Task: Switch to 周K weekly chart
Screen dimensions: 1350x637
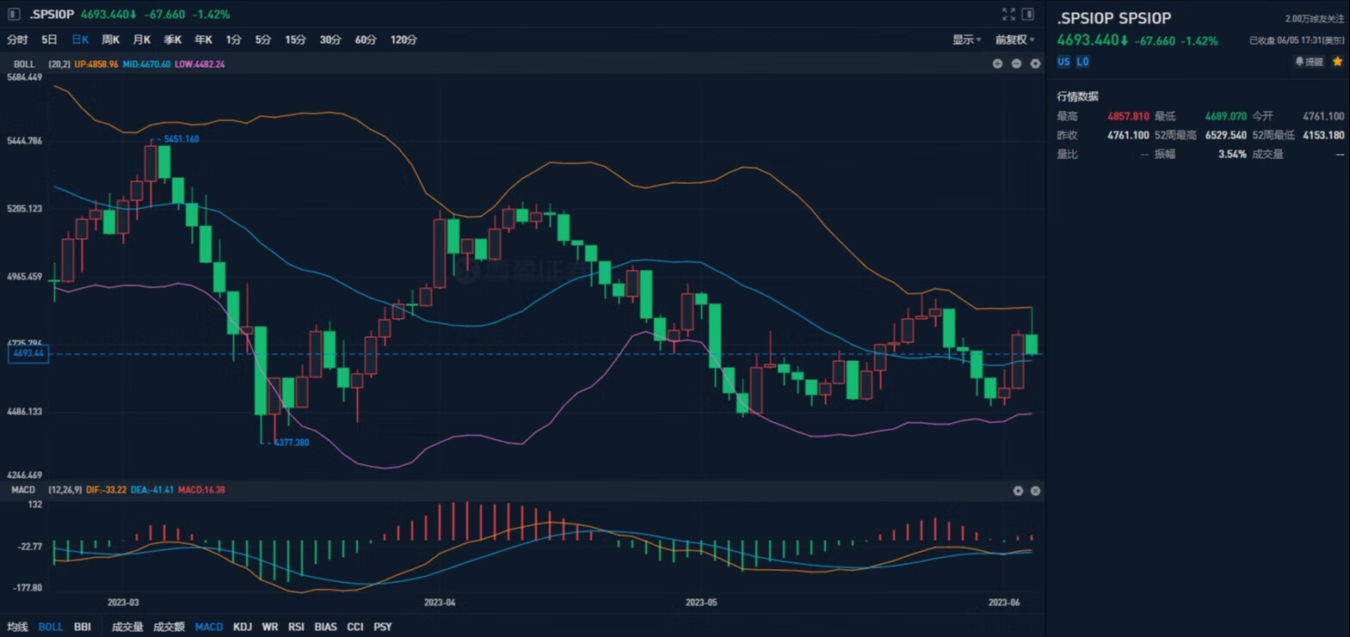Action: (x=110, y=40)
